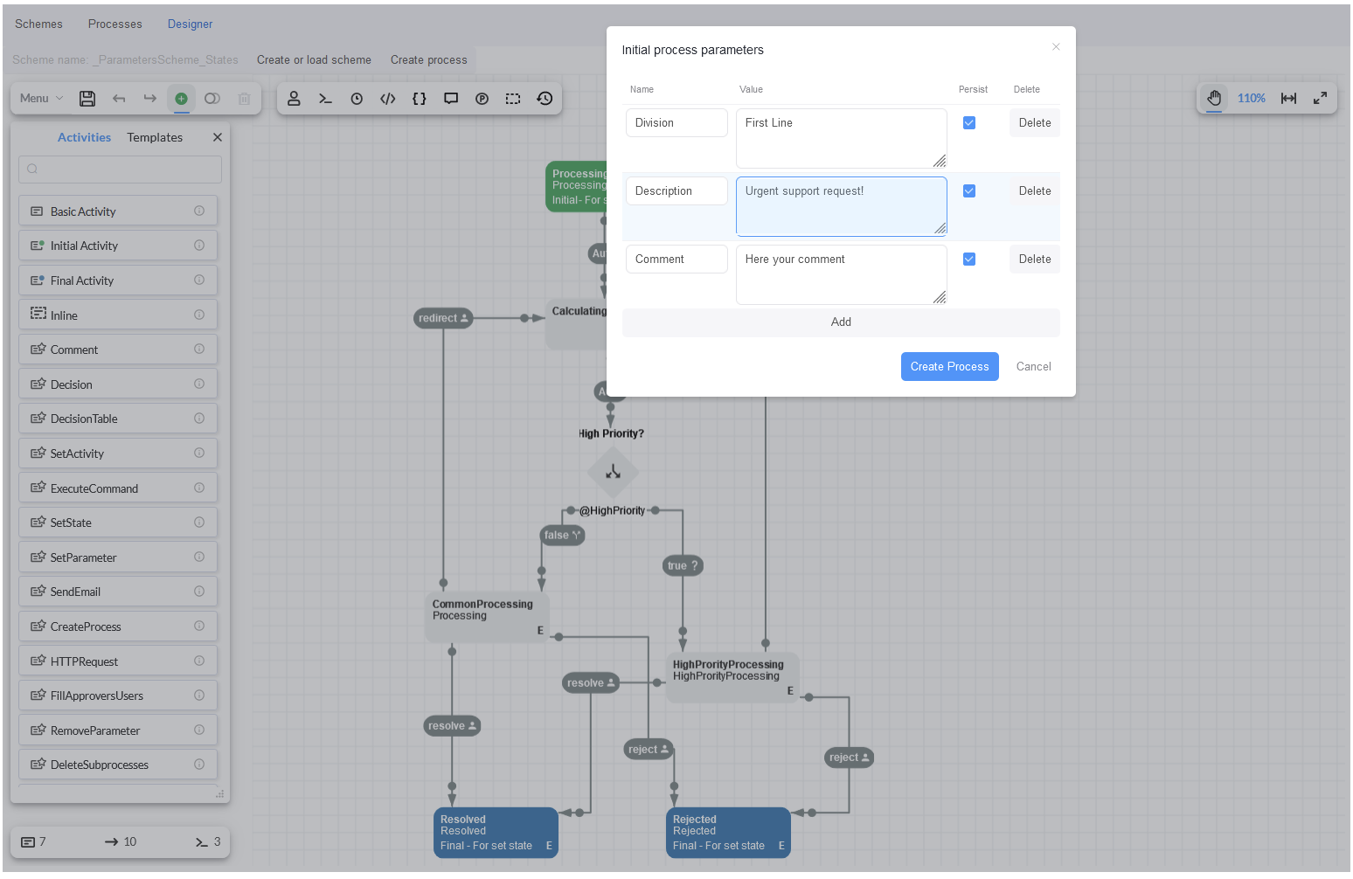
Task: Click the true transition label
Action: pyautogui.click(x=683, y=566)
